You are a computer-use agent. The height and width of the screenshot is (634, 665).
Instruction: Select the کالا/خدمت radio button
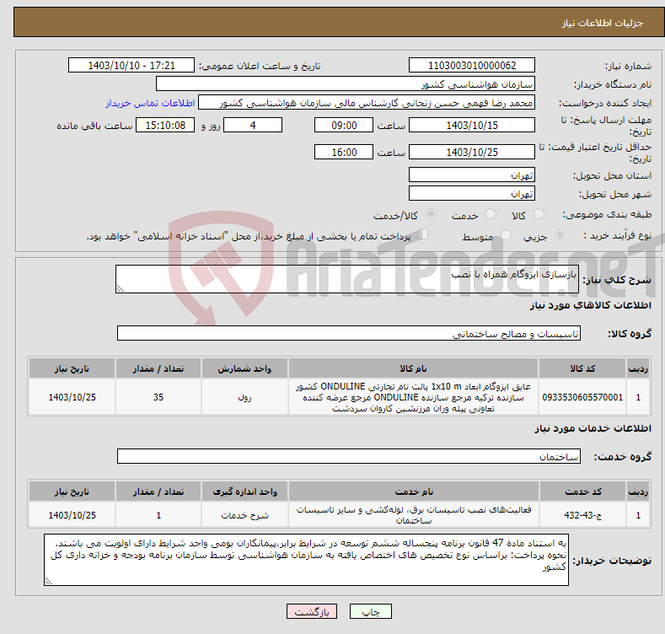click(431, 214)
